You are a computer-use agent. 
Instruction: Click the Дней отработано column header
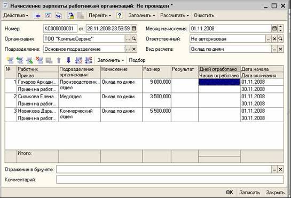coord(219,69)
